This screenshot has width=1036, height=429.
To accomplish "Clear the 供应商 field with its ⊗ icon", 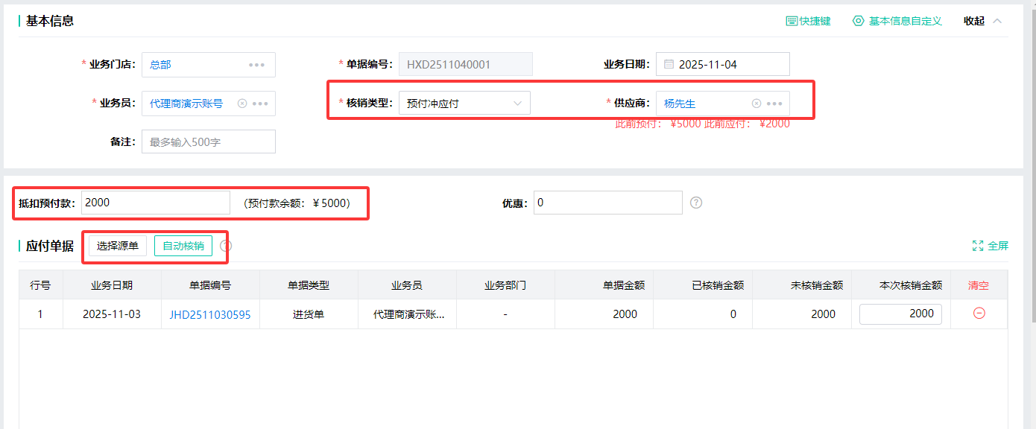I will (x=757, y=103).
